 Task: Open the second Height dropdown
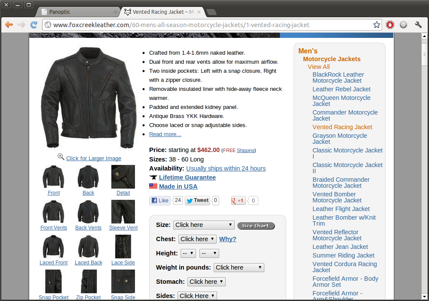click(209, 253)
